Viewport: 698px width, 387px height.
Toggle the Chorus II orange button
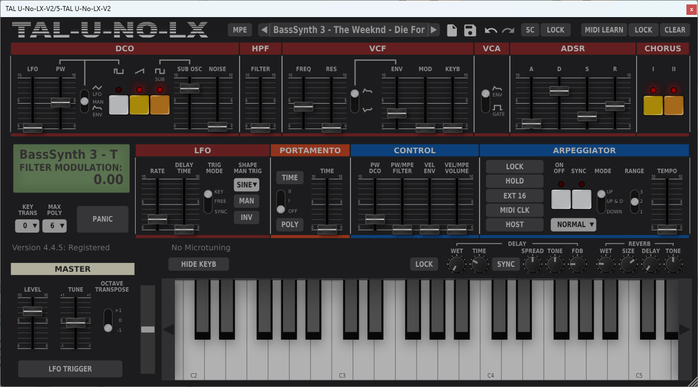pos(674,105)
